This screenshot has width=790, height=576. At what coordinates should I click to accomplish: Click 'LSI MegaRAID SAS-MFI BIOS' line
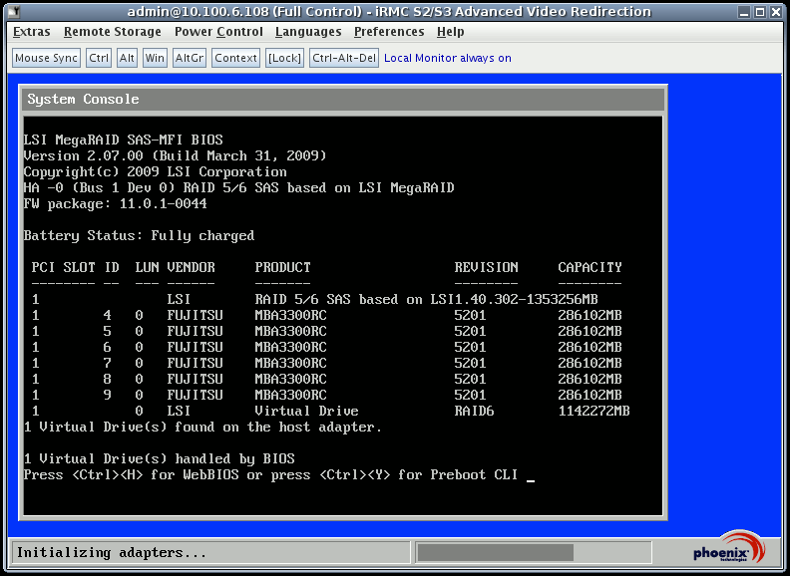tap(124, 140)
